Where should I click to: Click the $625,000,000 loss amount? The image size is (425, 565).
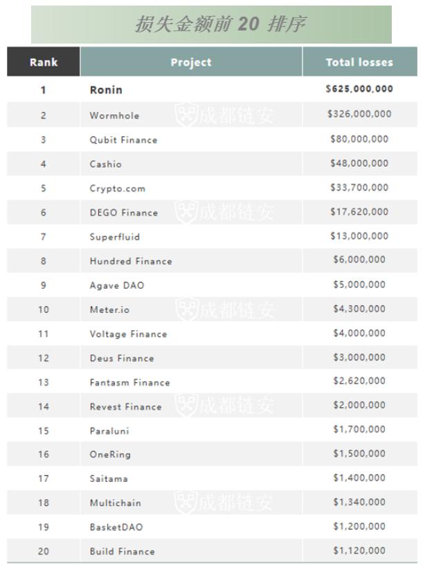(x=359, y=89)
